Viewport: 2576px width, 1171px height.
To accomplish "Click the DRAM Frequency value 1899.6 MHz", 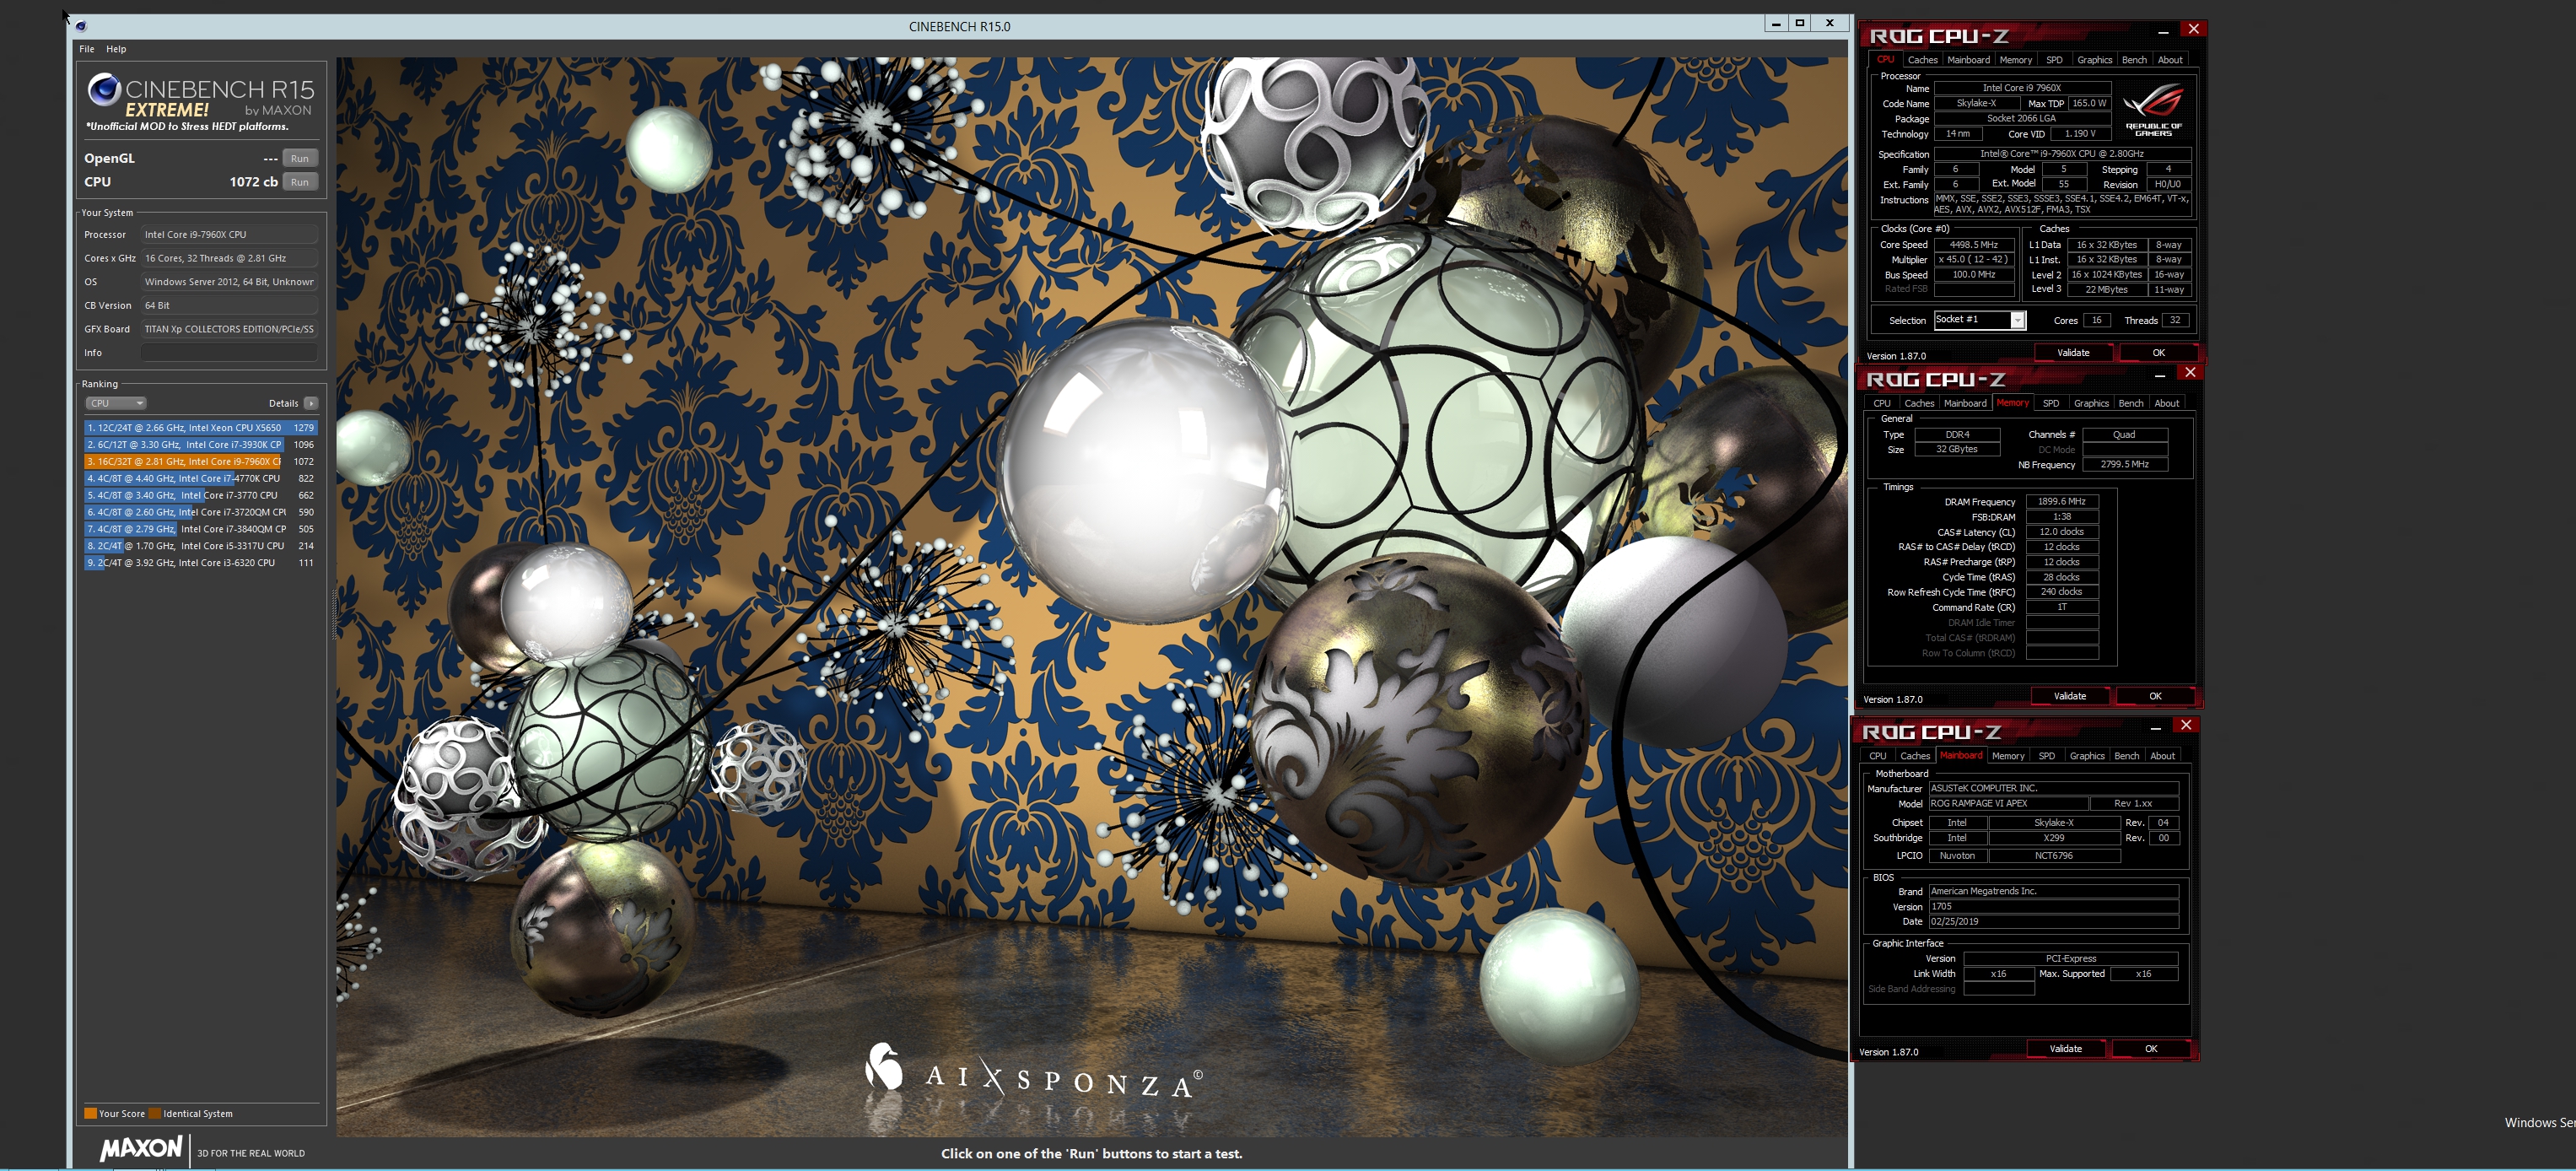I will click(2061, 502).
